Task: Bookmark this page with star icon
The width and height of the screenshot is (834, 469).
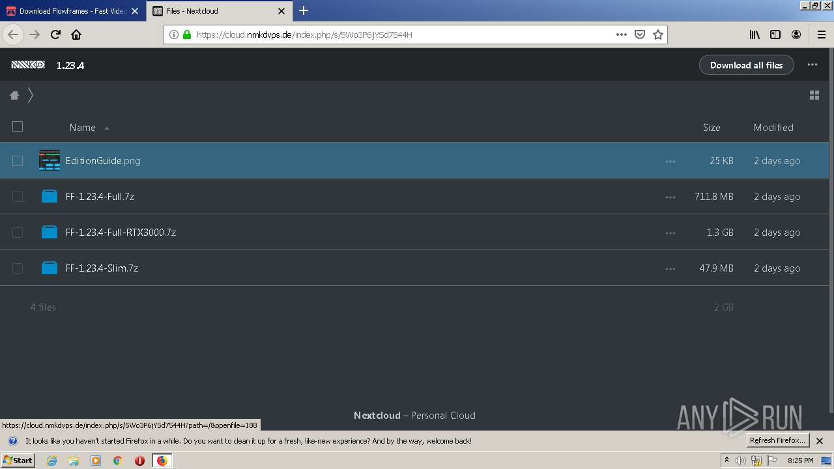Action: [x=658, y=35]
